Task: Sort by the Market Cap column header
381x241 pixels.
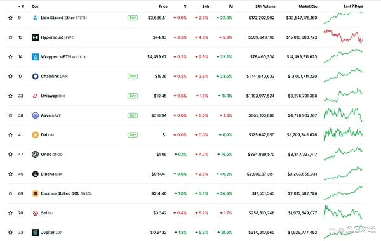Action: [x=308, y=6]
